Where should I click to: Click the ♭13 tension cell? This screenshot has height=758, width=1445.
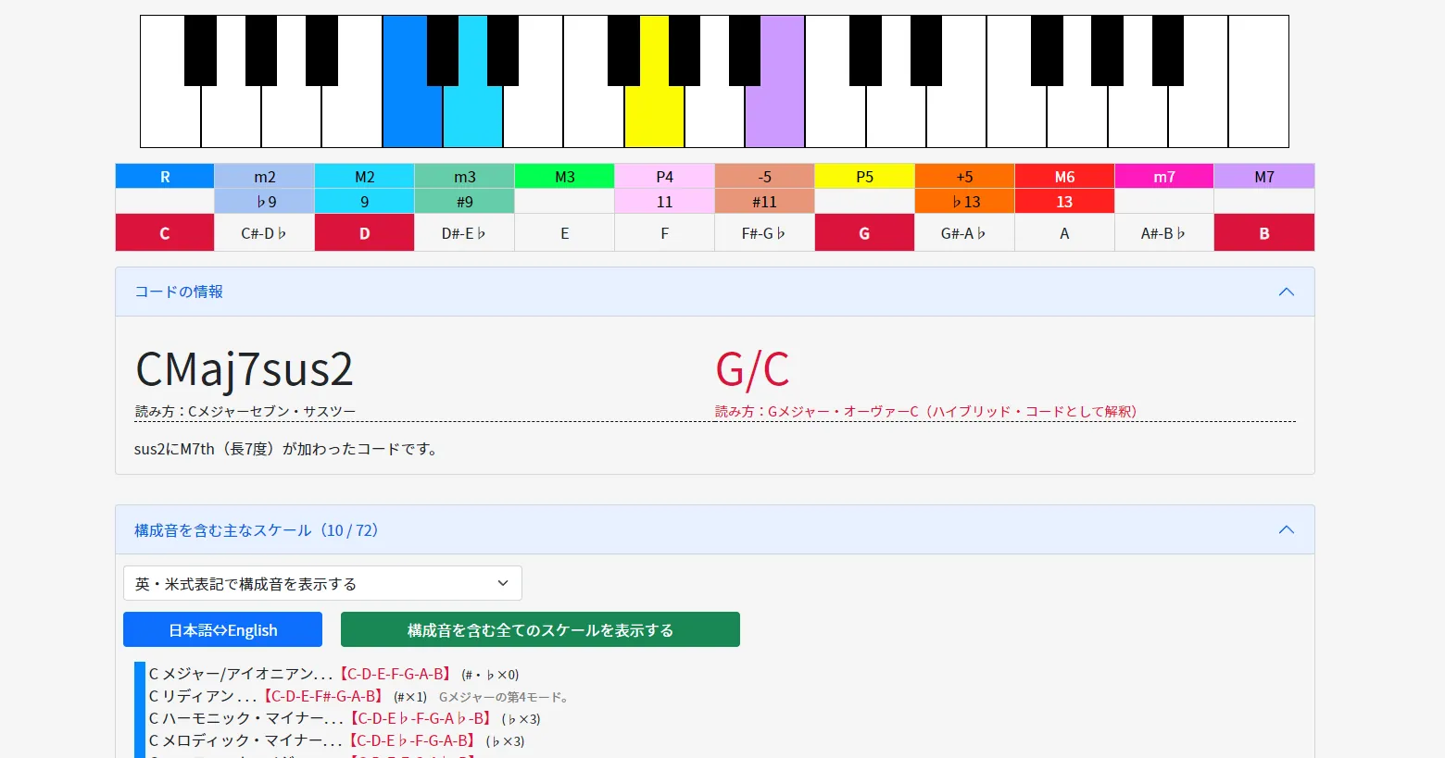[x=964, y=201]
